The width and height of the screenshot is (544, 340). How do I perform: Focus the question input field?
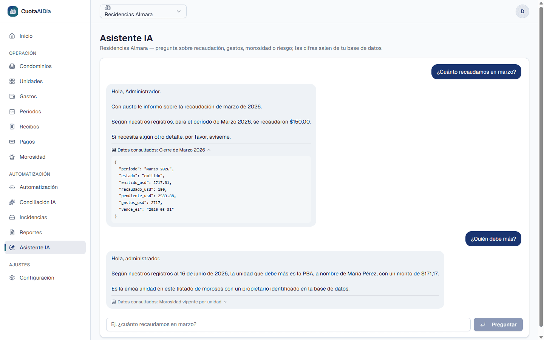point(288,325)
